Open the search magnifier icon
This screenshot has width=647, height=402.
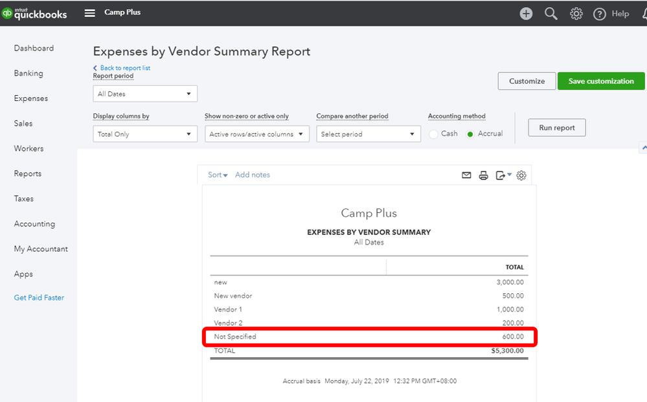(x=551, y=14)
